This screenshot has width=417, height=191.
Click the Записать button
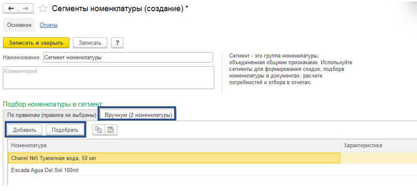click(x=90, y=43)
